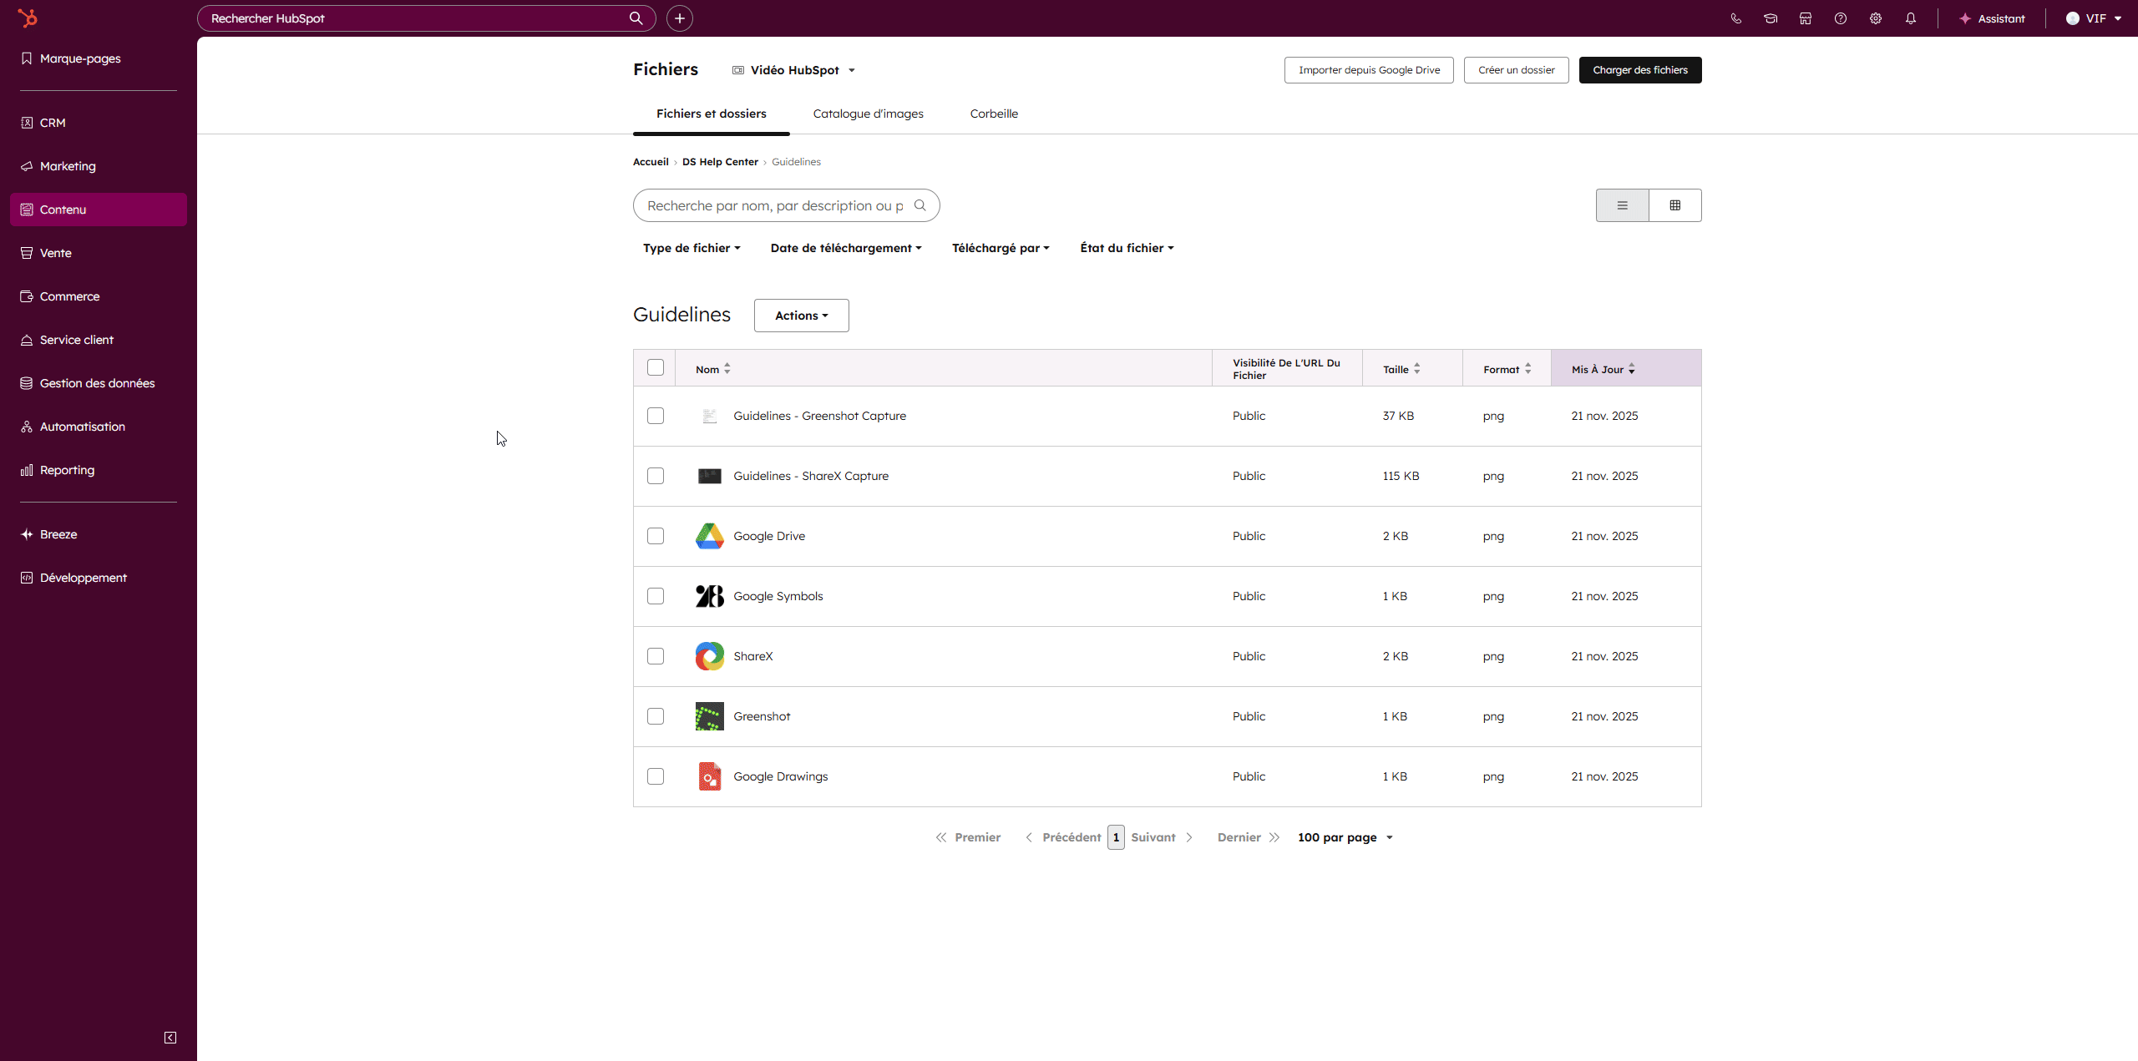This screenshot has height=1061, width=2138.
Task: Switch to grid view of files
Action: coord(1675,205)
